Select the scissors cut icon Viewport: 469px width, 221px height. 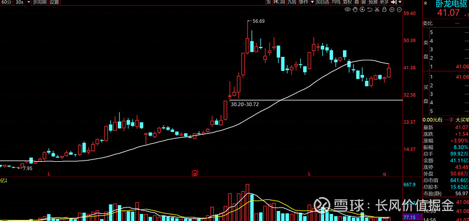pos(377,10)
